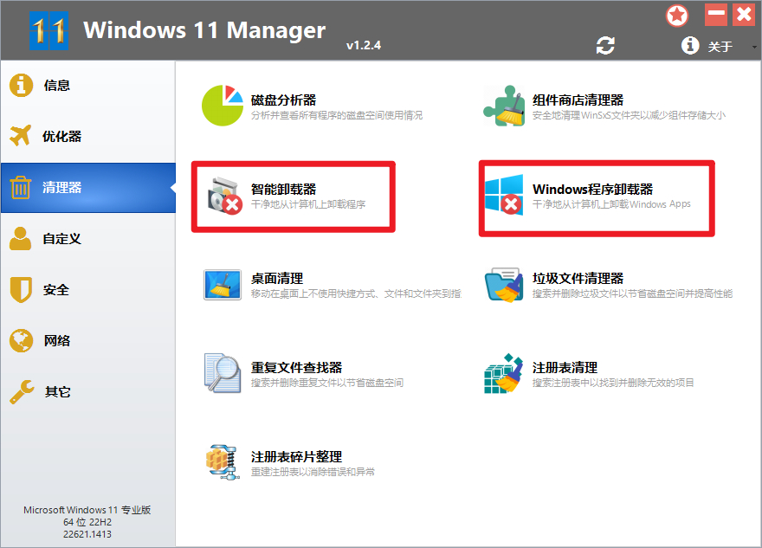
Task: Click the refresh arrows icon
Action: [x=605, y=46]
